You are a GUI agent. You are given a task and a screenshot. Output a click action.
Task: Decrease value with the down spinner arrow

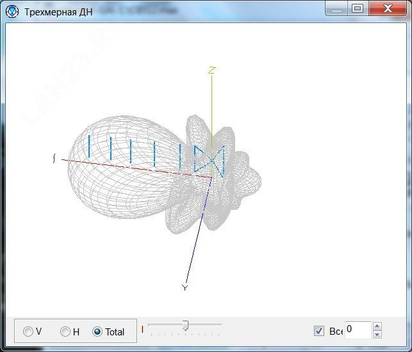[x=377, y=335]
